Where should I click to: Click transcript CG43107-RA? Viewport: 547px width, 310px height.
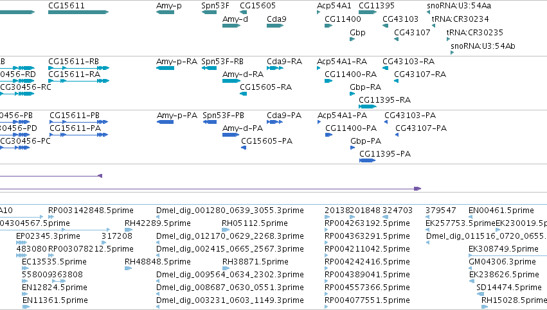(397, 81)
